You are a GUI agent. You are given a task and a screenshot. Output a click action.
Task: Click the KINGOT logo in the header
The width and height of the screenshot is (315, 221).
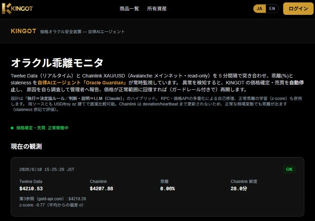tap(17, 8)
